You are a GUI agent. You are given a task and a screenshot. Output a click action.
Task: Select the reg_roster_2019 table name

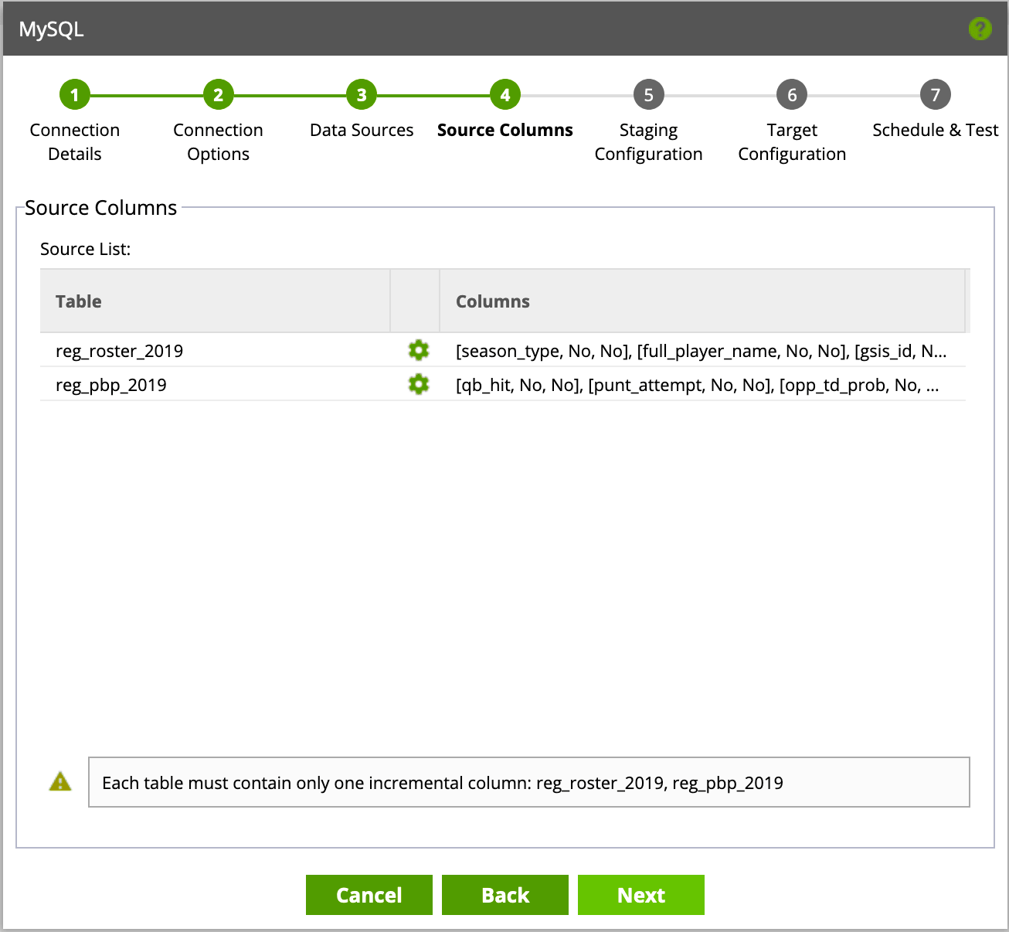[x=120, y=351]
